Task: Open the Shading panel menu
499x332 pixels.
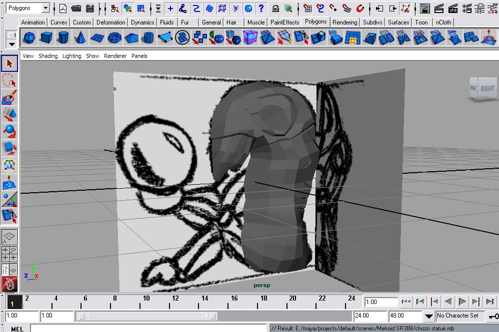Action: point(48,56)
